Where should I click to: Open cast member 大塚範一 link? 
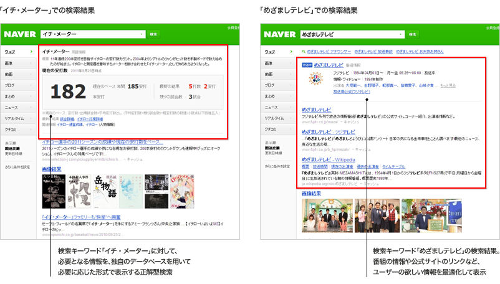click(x=353, y=86)
